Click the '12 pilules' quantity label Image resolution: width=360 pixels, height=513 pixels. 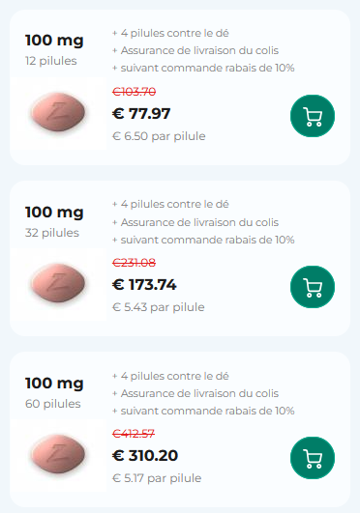[51, 61]
